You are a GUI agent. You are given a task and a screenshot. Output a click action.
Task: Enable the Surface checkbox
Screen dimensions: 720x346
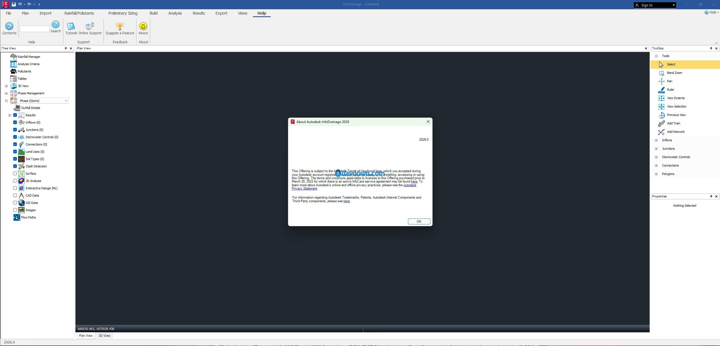(x=15, y=174)
